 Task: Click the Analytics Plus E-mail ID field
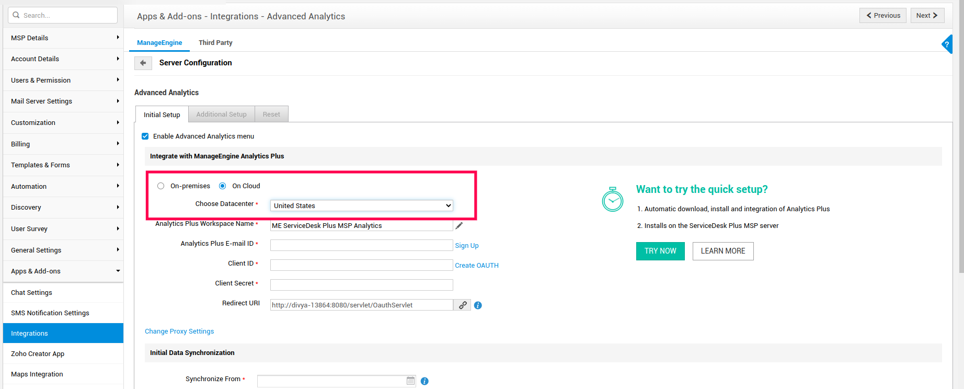(x=362, y=245)
